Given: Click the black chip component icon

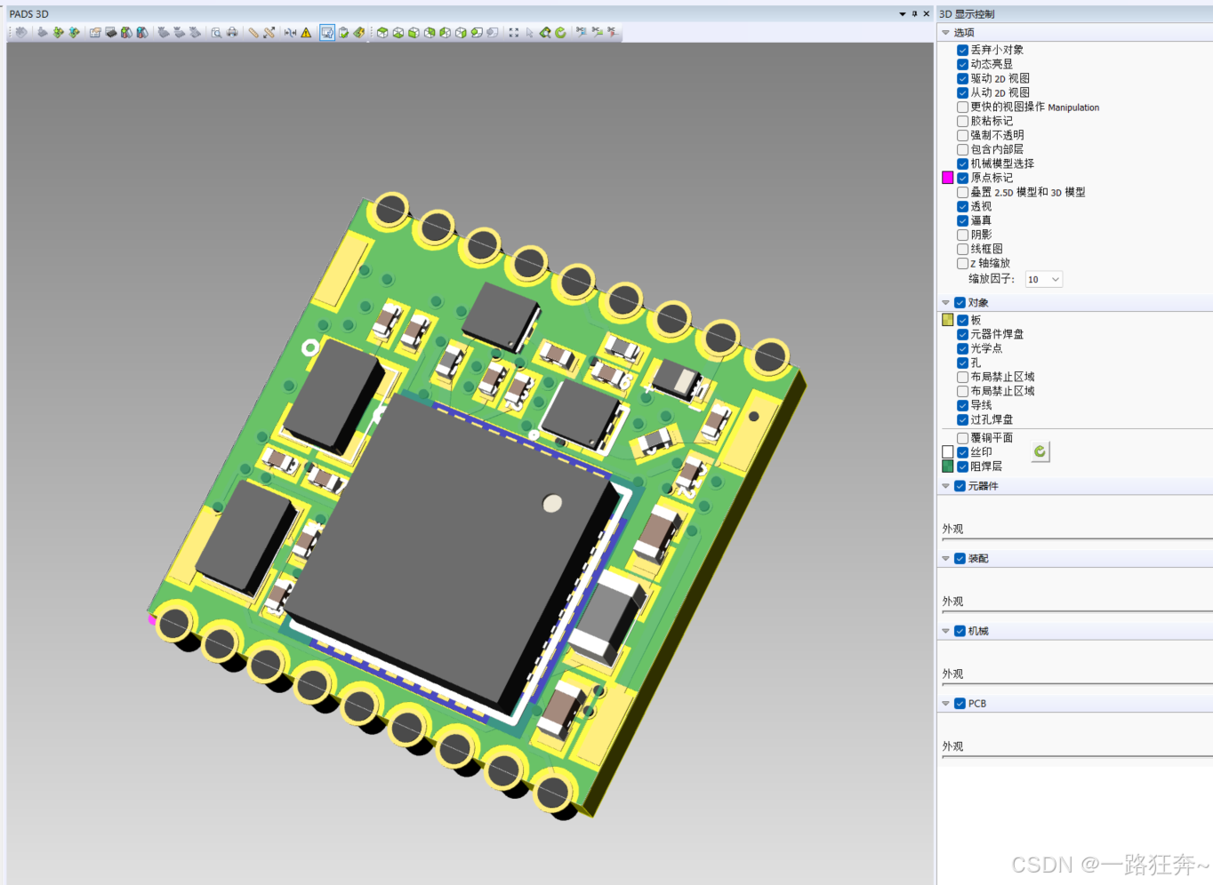Looking at the screenshot, I should [x=110, y=32].
